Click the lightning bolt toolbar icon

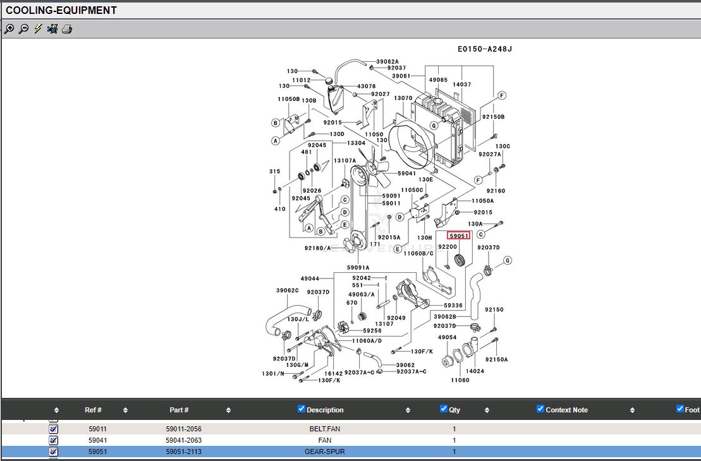point(38,29)
